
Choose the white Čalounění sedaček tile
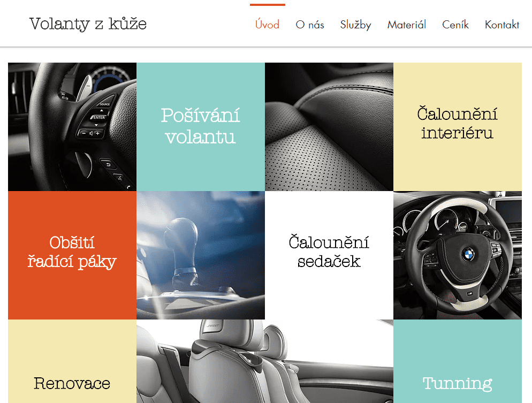(329, 255)
